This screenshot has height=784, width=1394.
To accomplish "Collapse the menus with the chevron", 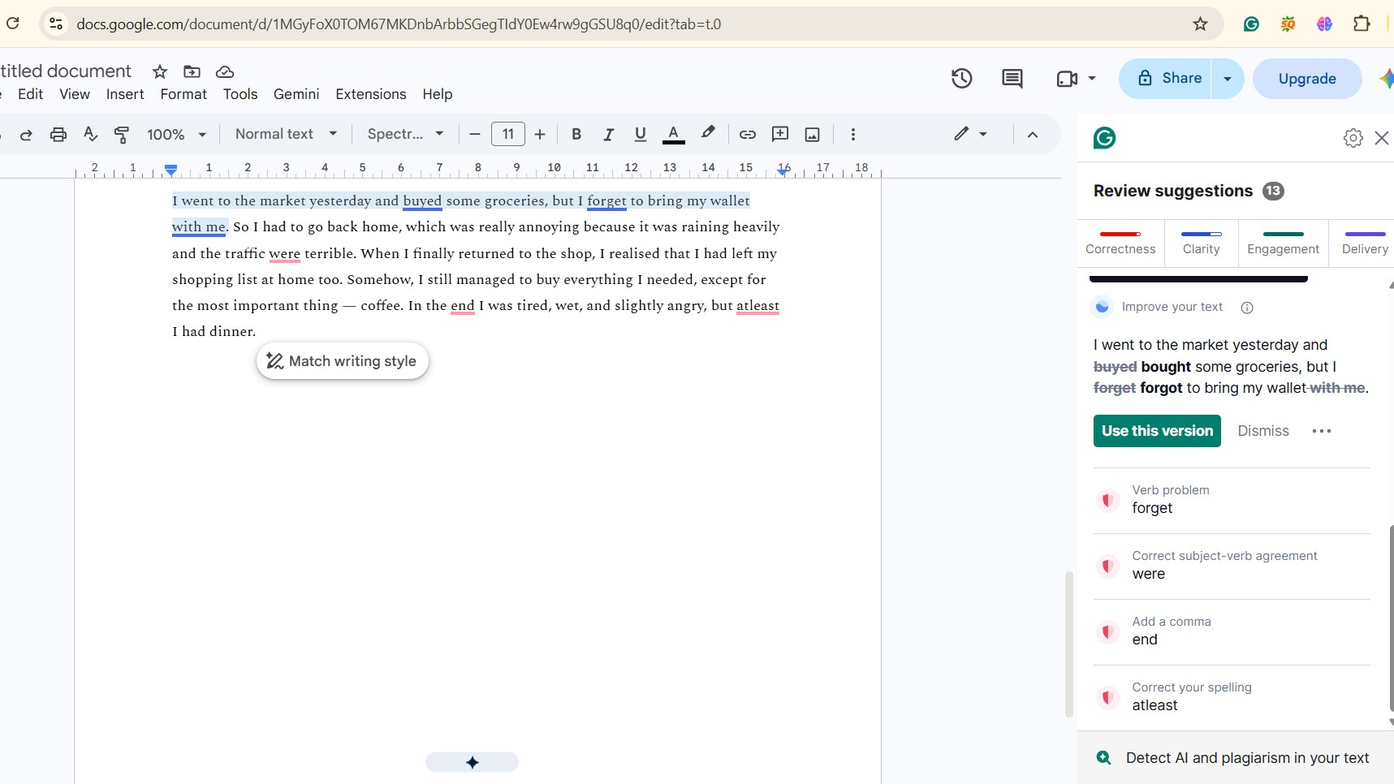I will click(1033, 135).
